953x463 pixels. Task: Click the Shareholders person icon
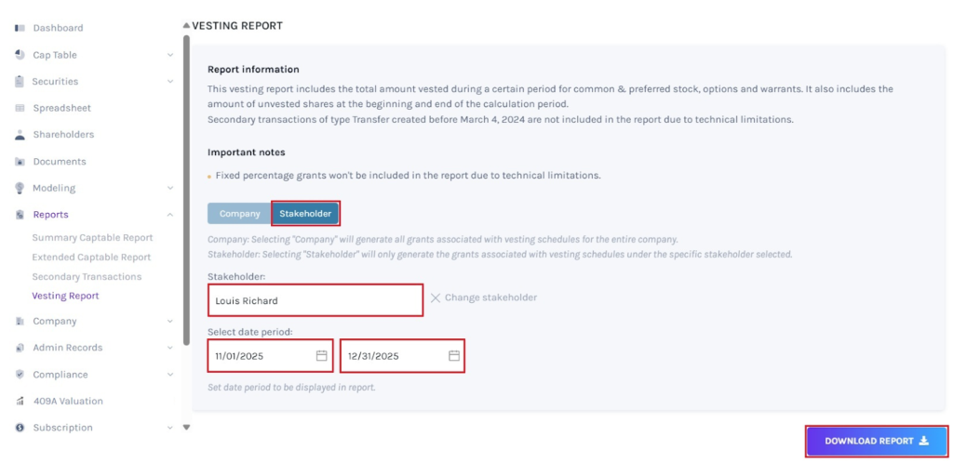tap(20, 135)
